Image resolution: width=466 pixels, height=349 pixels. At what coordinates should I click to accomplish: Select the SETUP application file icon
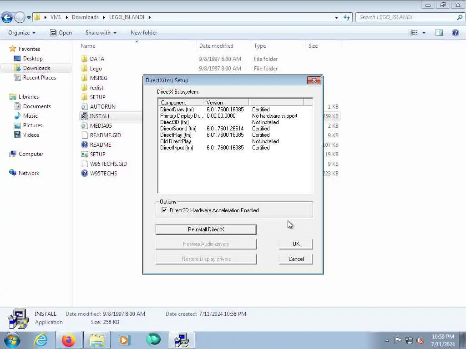coord(84,154)
